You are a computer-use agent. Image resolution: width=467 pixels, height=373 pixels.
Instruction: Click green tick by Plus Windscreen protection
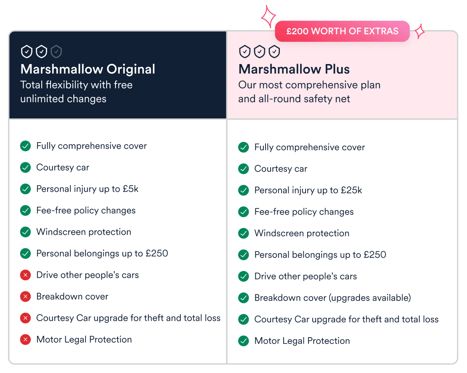point(244,233)
